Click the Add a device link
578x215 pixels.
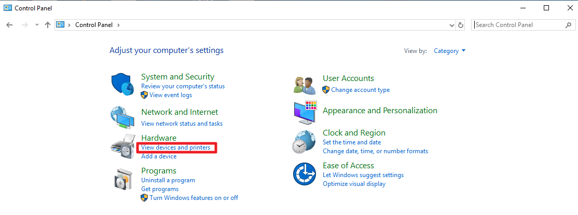point(159,156)
